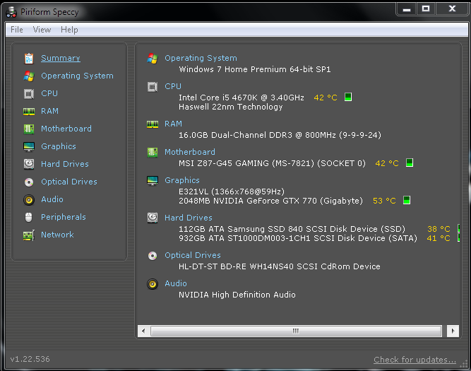Screen dimensions: 471x371
Task: Click the Windows 7 Home Premium text
Action: (x=255, y=69)
